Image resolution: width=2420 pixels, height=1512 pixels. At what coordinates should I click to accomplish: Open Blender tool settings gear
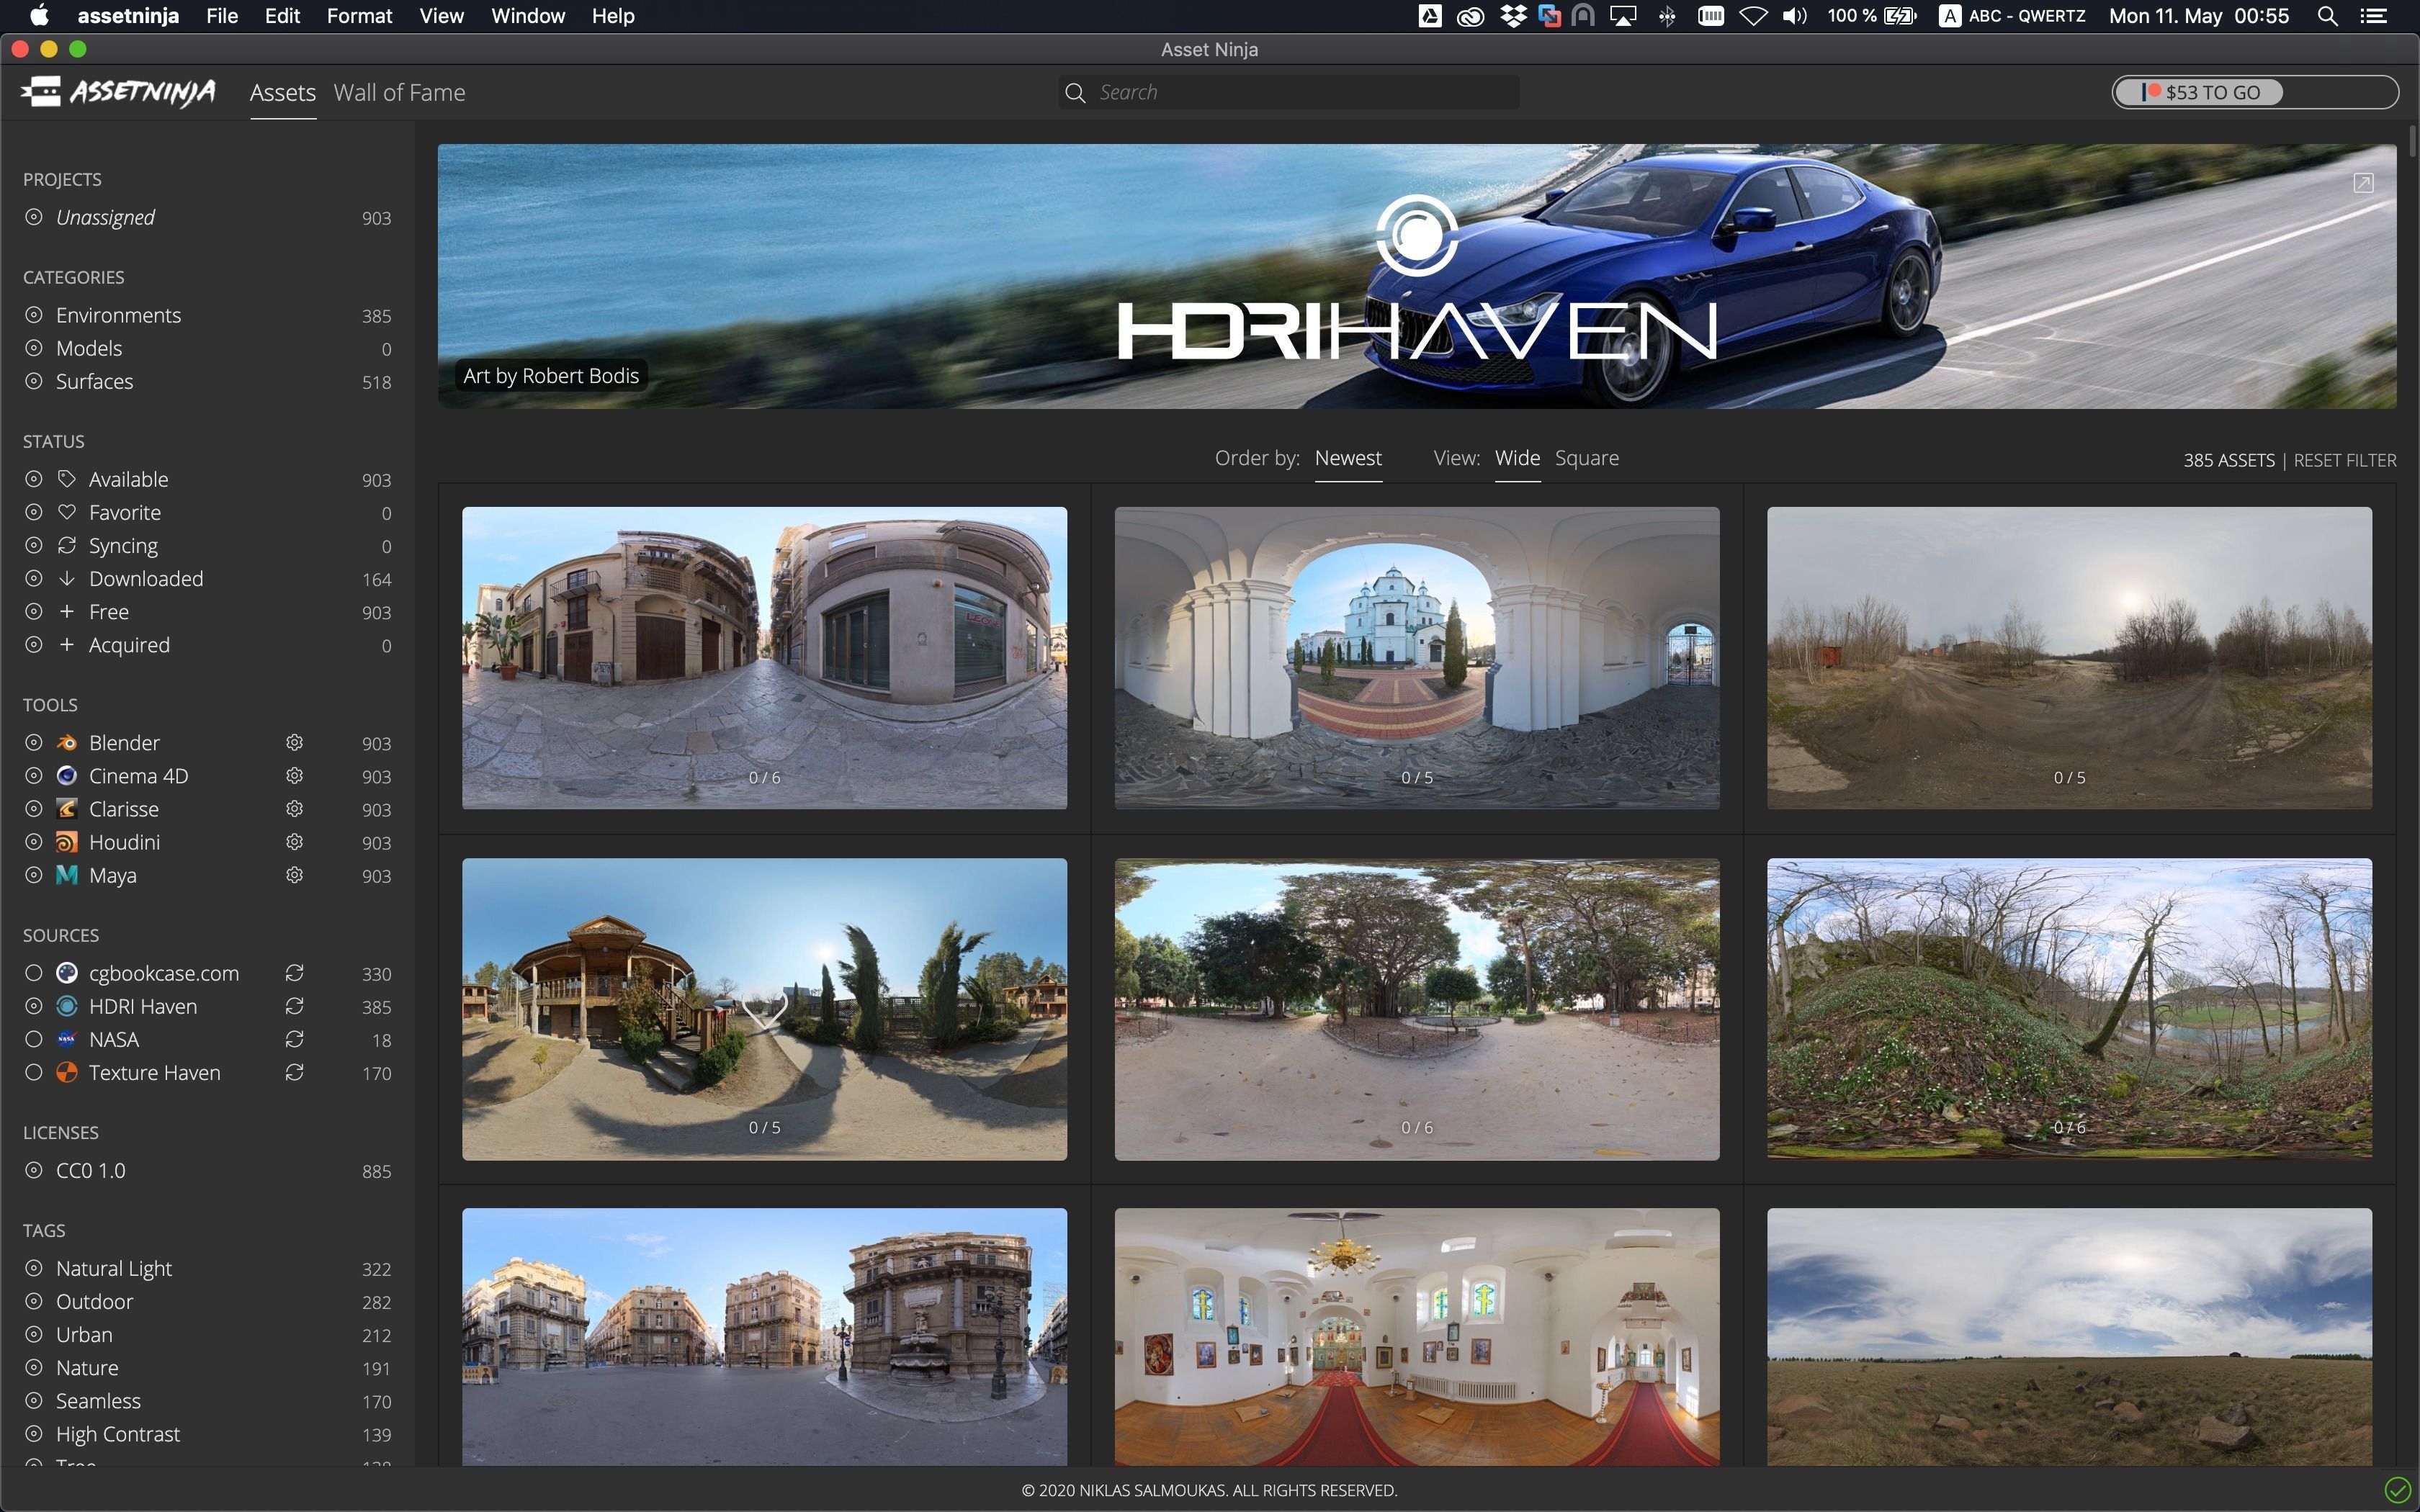click(294, 743)
